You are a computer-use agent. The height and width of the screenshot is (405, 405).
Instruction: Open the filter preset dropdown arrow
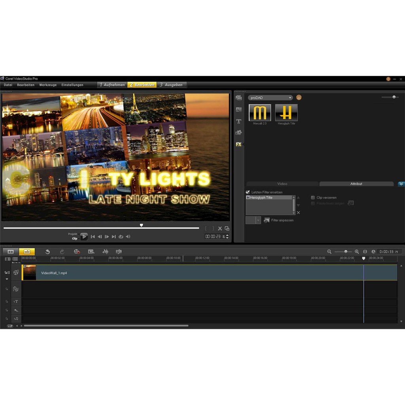pos(258,220)
